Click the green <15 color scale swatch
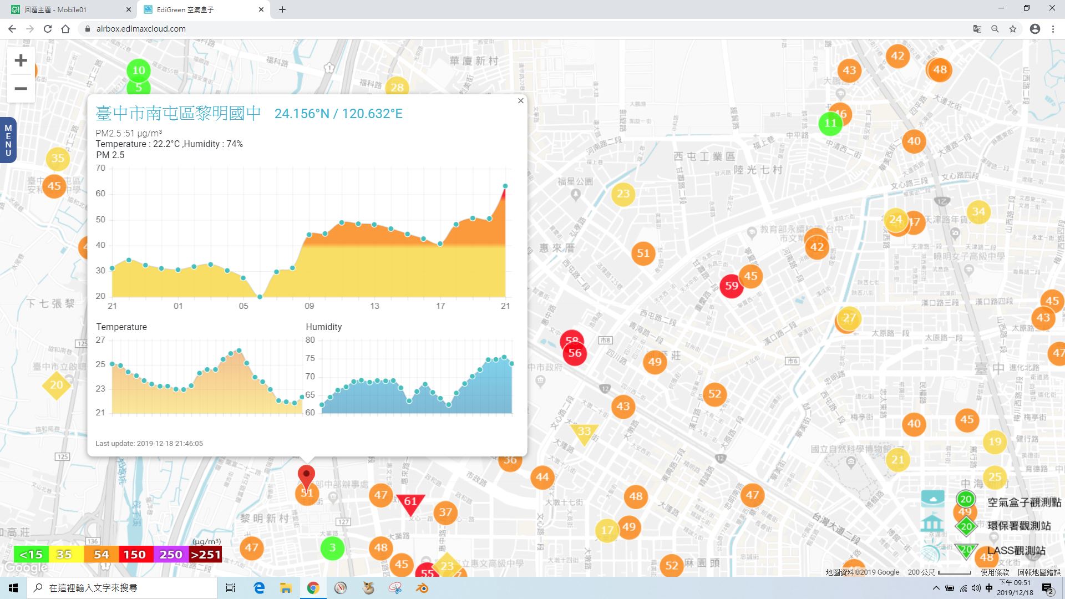Image resolution: width=1065 pixels, height=599 pixels. 31,555
